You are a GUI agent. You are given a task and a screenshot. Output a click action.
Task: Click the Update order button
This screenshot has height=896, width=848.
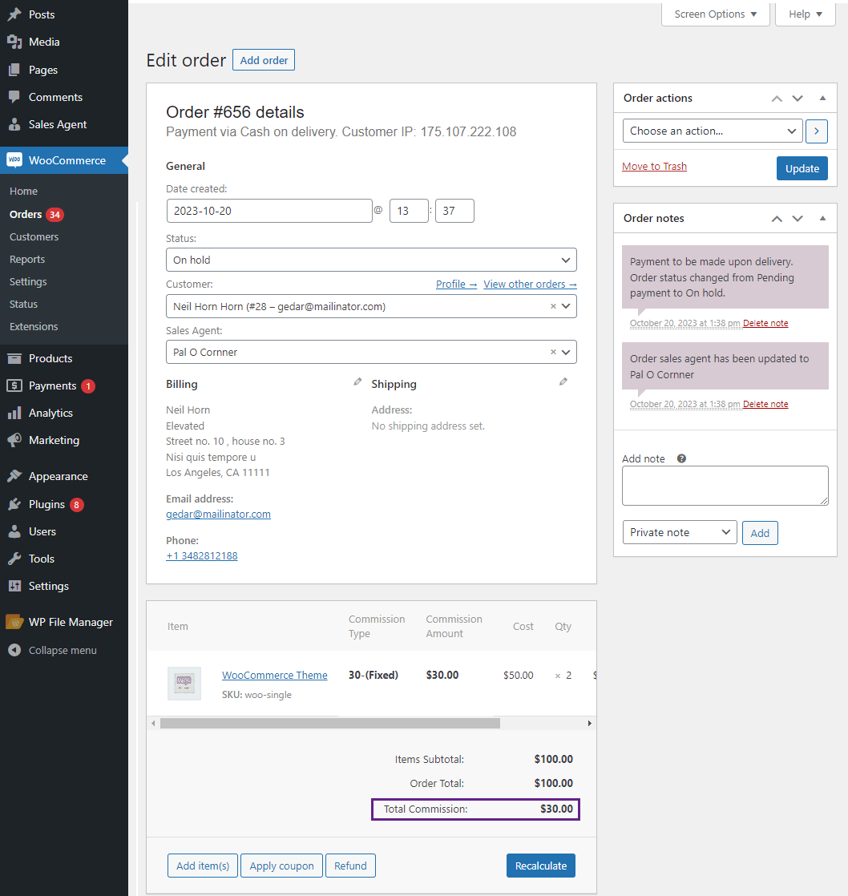point(802,168)
